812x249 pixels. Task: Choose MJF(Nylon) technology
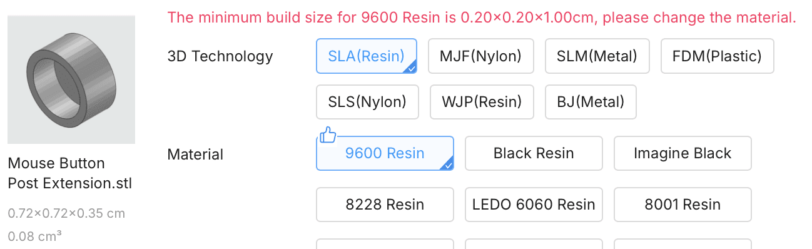pos(480,56)
